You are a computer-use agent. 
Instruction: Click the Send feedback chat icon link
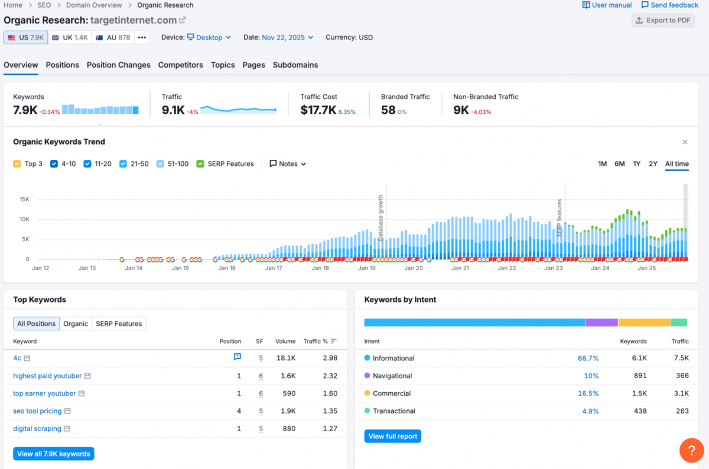coord(670,5)
